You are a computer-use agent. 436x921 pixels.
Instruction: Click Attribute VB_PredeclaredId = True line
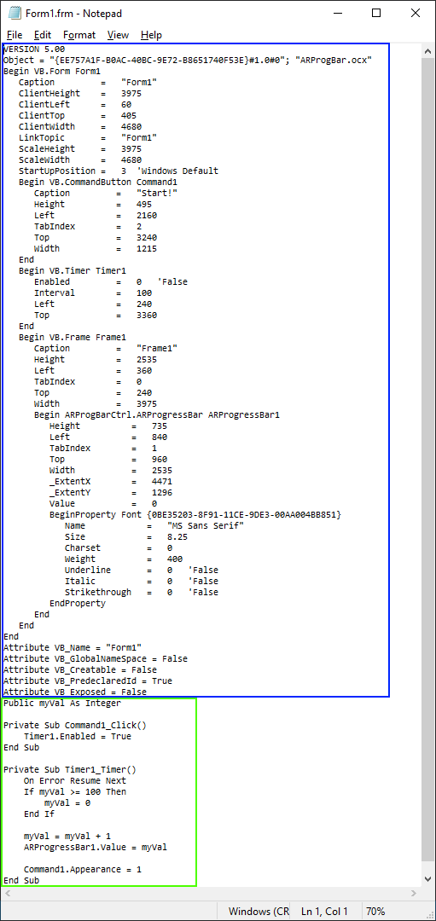88,681
